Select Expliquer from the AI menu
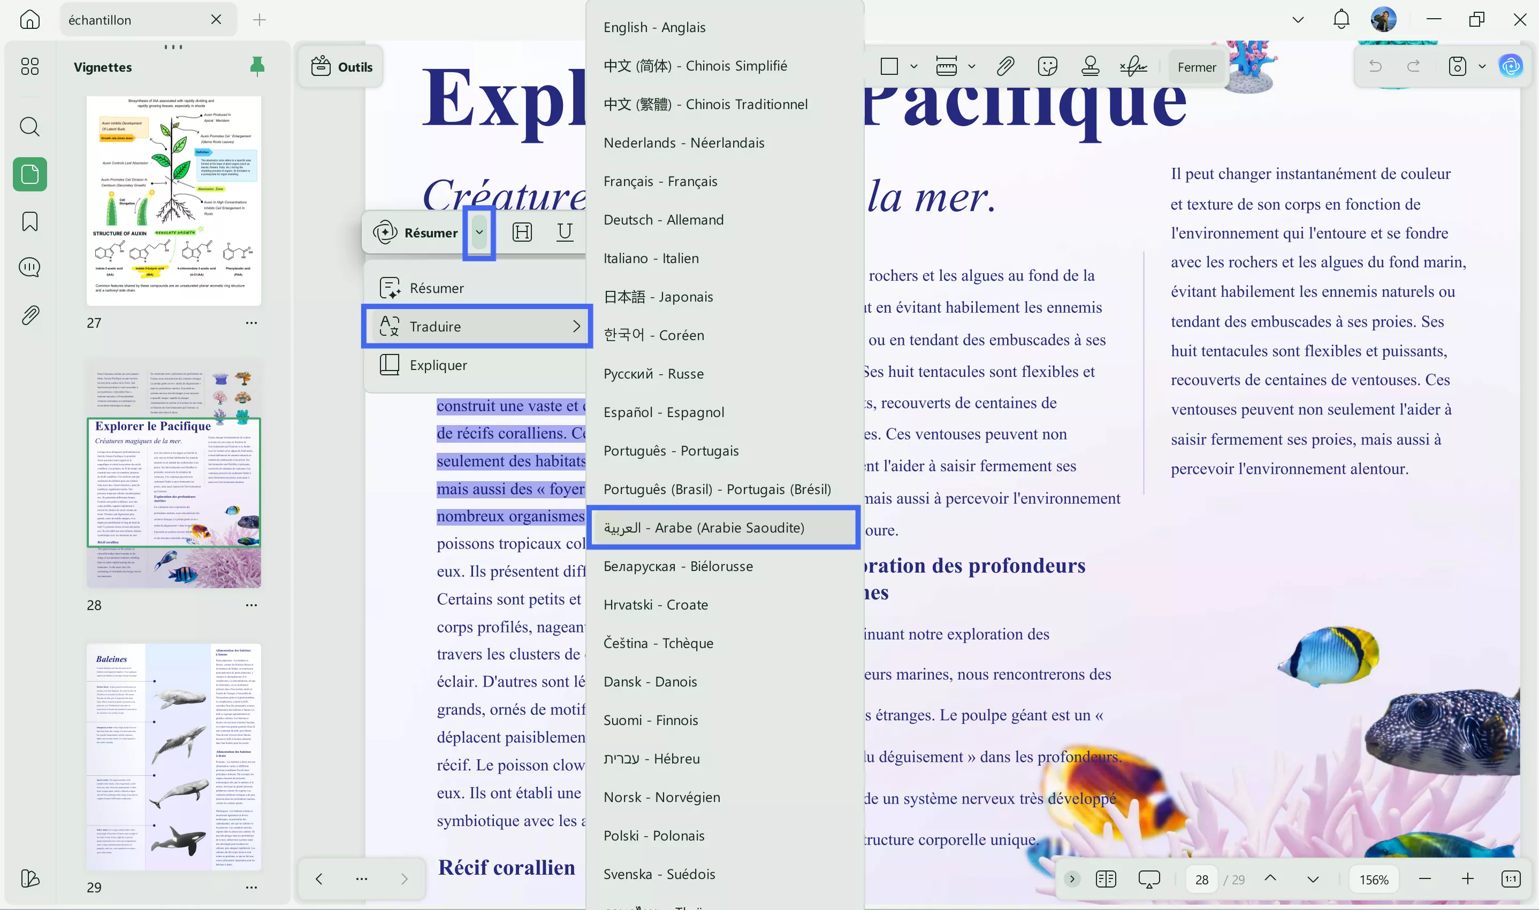 tap(438, 365)
